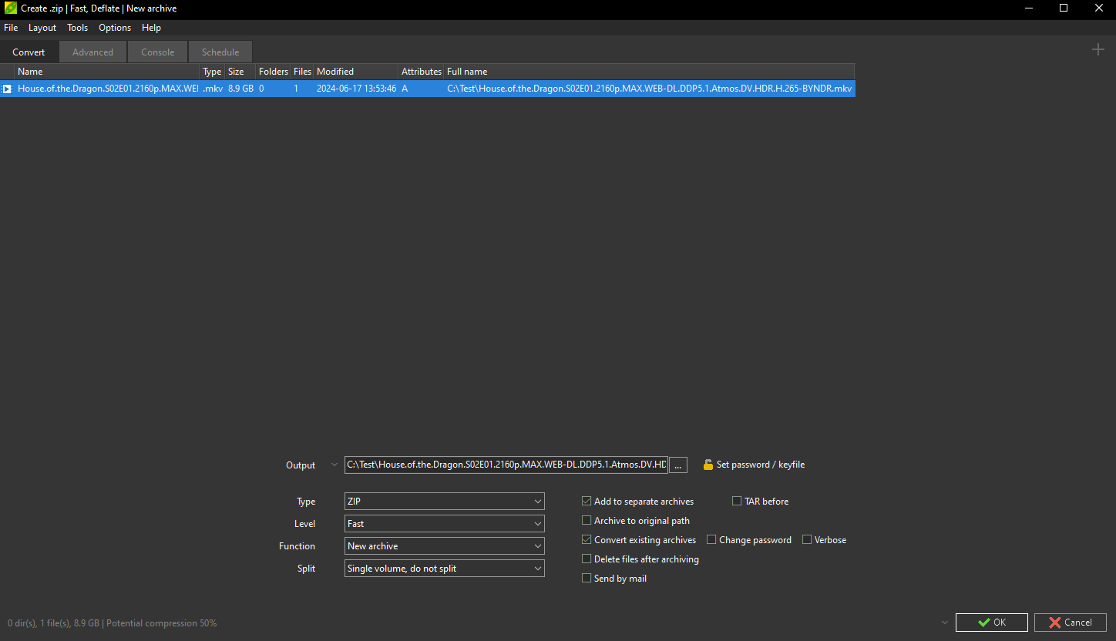
Task: Click the browse '...' button for output
Action: click(x=678, y=465)
